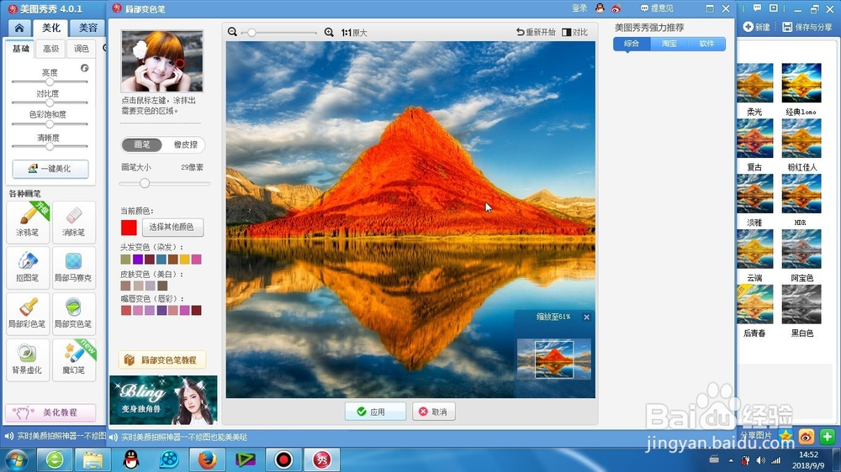Select the 消除笔 eraser tool
This screenshot has width=841, height=472.
[73, 221]
